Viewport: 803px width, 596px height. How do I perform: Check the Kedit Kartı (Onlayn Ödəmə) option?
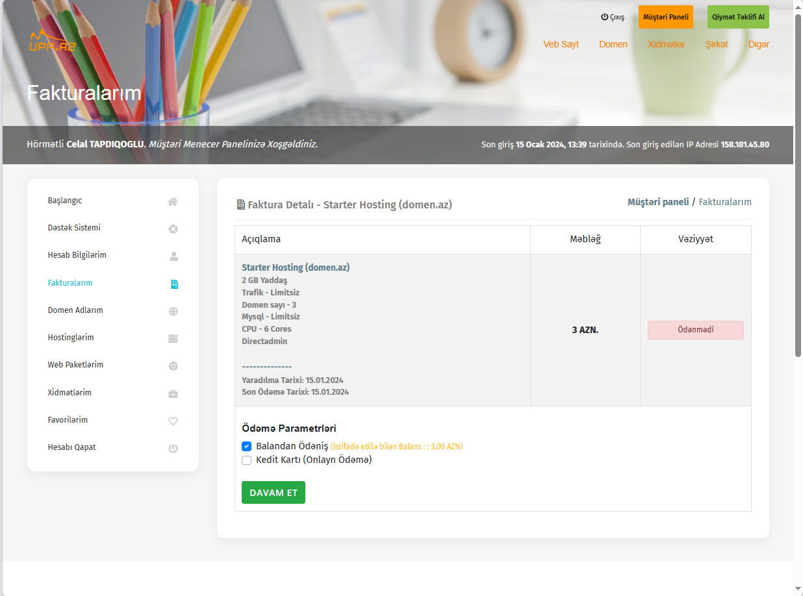[x=247, y=460]
